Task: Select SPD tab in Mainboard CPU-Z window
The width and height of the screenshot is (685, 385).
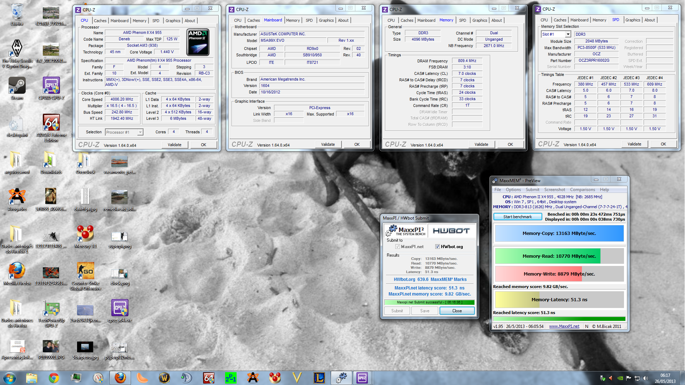Action: [309, 20]
